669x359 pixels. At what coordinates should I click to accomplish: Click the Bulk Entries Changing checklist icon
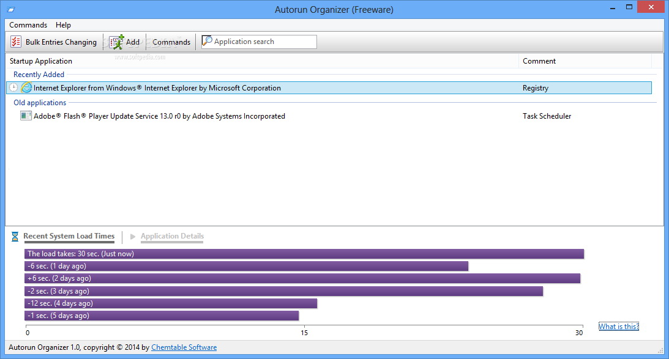(17, 42)
